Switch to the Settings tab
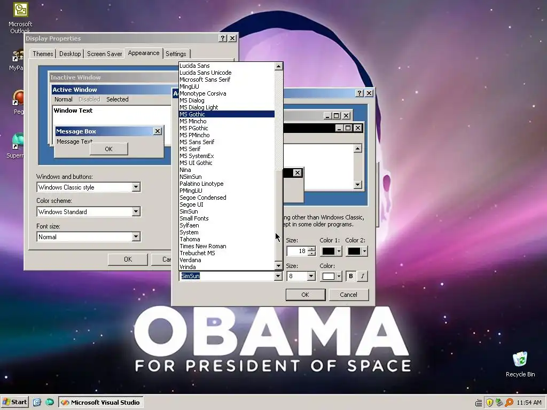 (x=176, y=54)
